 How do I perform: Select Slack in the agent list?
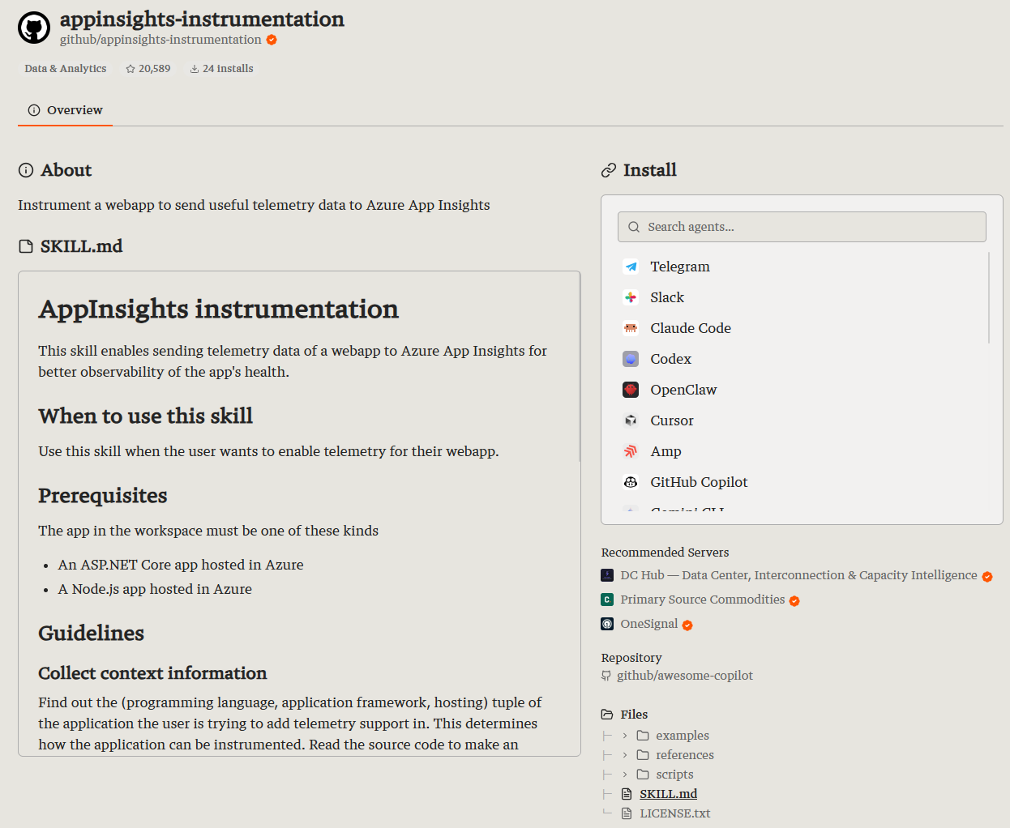tap(802, 297)
